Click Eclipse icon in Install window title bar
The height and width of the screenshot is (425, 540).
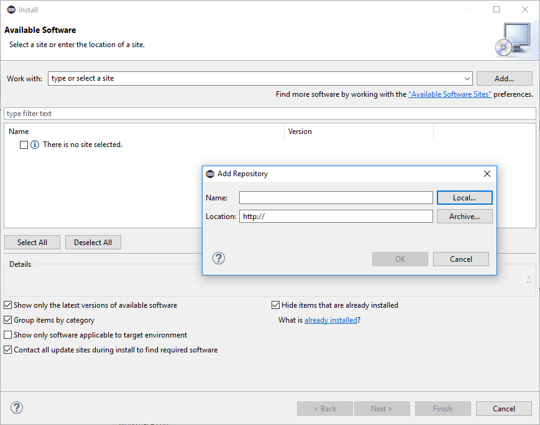pyautogui.click(x=11, y=9)
